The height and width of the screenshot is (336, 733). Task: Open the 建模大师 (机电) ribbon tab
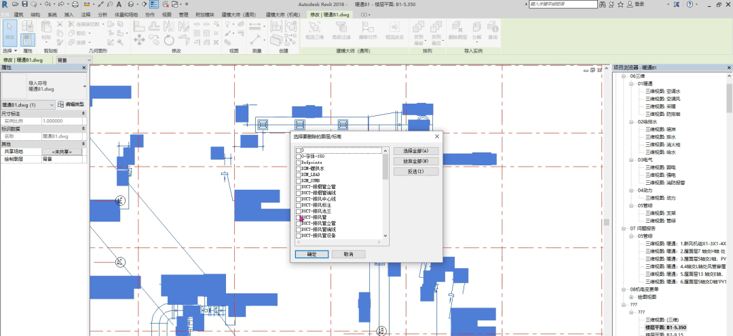283,14
